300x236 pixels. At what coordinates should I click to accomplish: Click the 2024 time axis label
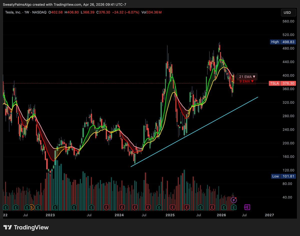pos(119,215)
